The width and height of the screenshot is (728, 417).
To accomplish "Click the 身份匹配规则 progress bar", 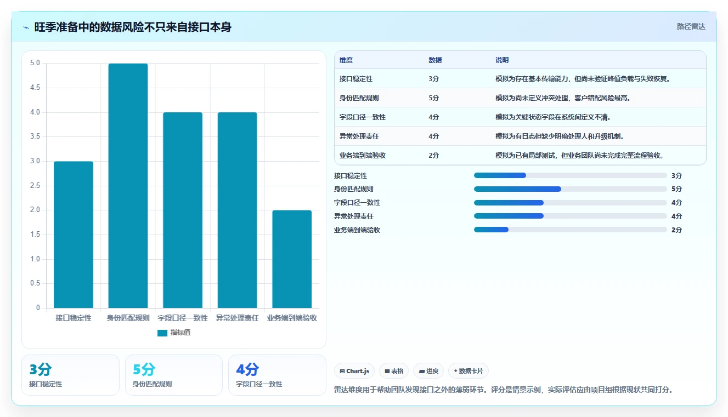I will tap(571, 189).
